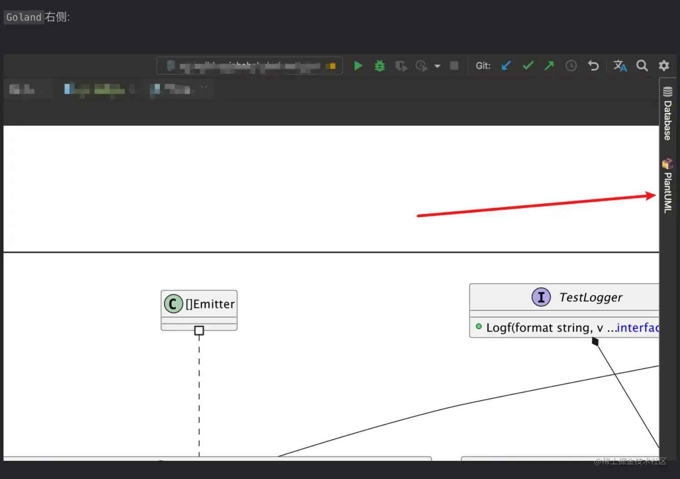Open the run configuration selector box
The image size is (680, 479).
(249, 66)
